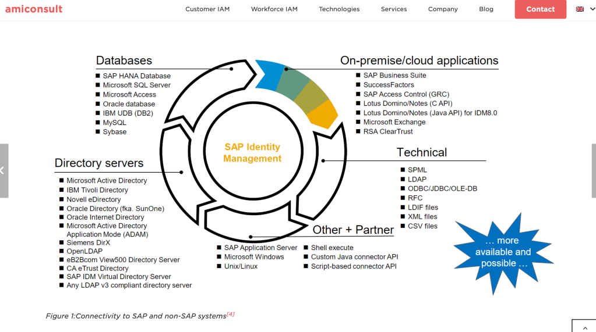This screenshot has height=332, width=596.
Task: Open the Workforce IAM menu
Action: click(274, 9)
